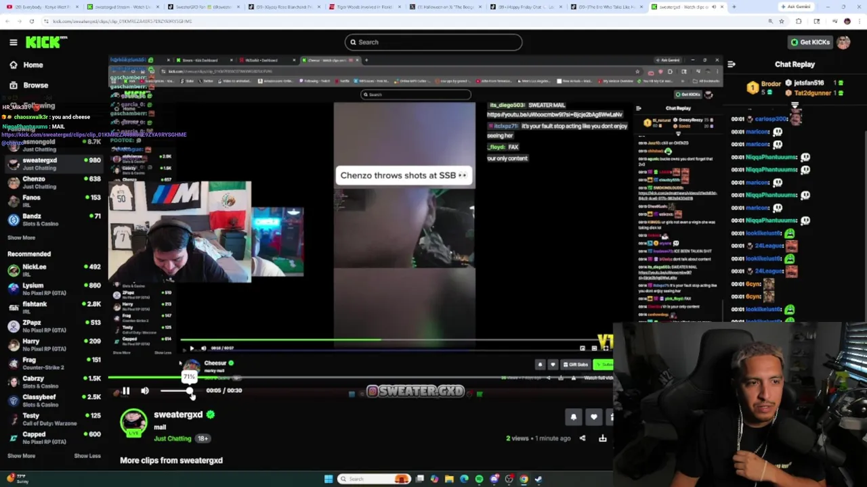Open Chrome icon on taskbar
The width and height of the screenshot is (867, 487).
pyautogui.click(x=524, y=479)
